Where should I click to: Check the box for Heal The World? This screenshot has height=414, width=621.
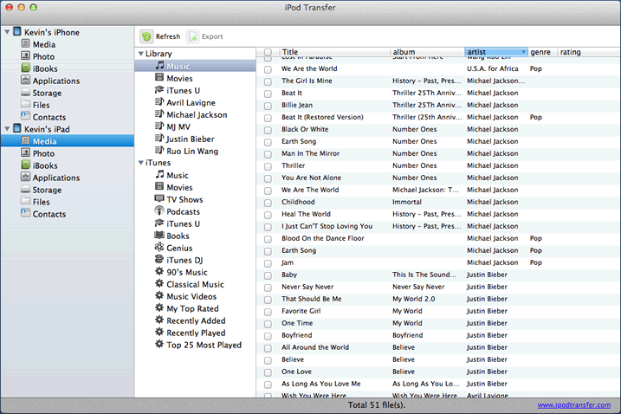268,215
